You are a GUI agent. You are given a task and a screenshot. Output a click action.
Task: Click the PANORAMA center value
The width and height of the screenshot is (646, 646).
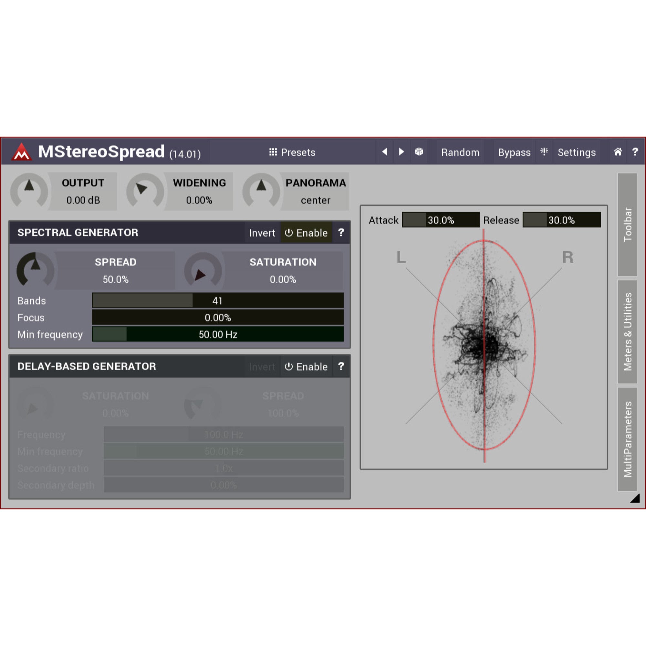click(315, 200)
